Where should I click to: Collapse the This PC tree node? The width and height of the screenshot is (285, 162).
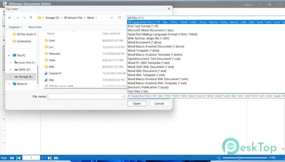pos(9,55)
